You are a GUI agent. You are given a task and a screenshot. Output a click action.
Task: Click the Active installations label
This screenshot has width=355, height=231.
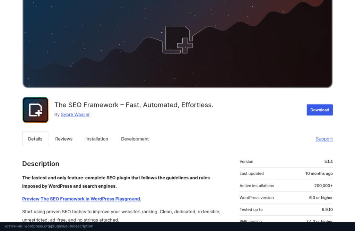point(257,186)
